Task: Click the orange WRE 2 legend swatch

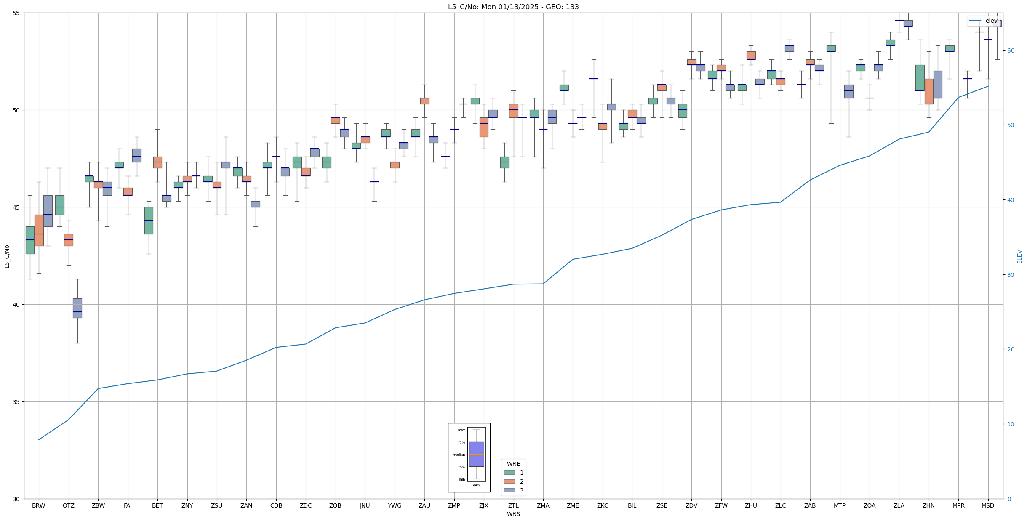Action: coord(509,481)
